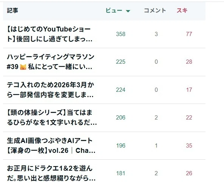Open the はじめてのYouTubeショート article

click(x=49, y=34)
